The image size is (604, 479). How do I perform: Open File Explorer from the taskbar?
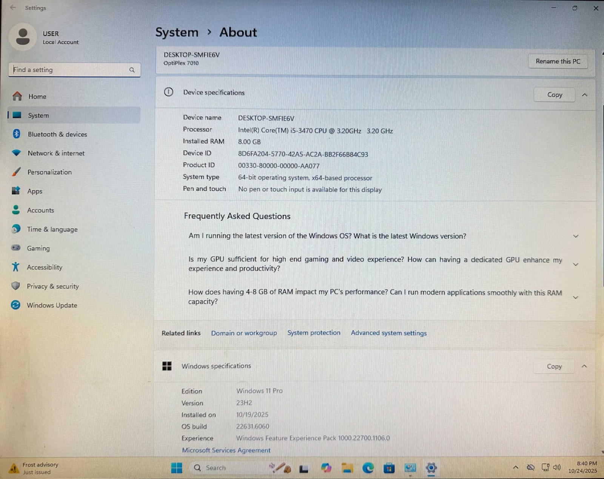[347, 468]
